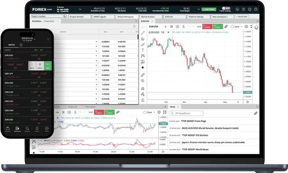Screen dimensions: 288x173
Task: Toggle the magnet snap mode icon
Action: 143,88
